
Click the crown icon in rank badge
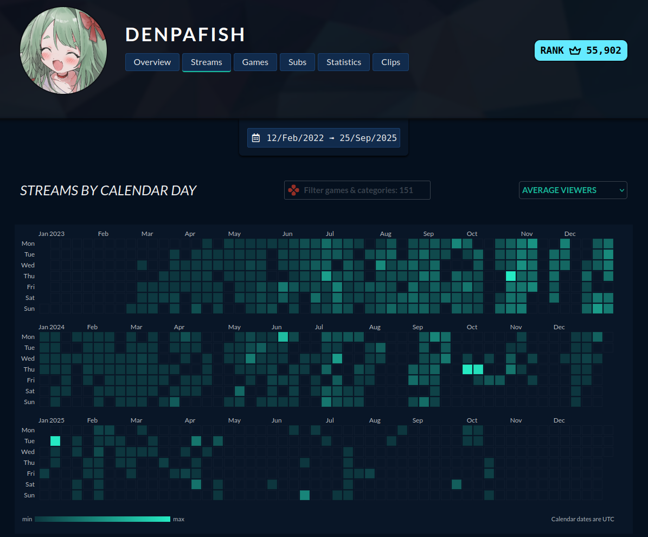[575, 50]
